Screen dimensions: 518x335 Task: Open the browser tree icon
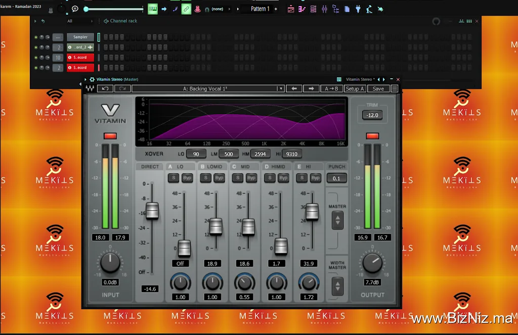click(336, 9)
